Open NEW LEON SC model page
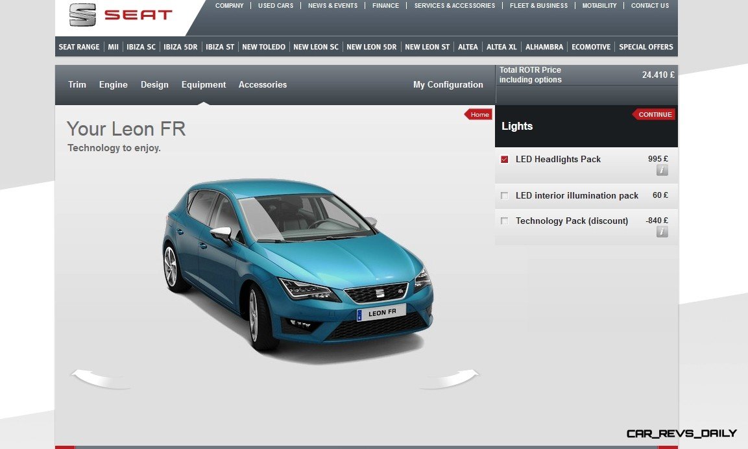The image size is (748, 449). click(x=316, y=47)
